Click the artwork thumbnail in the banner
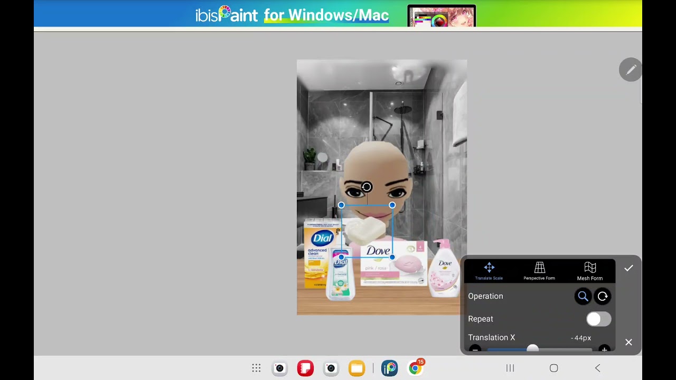676x380 pixels. pos(442,16)
